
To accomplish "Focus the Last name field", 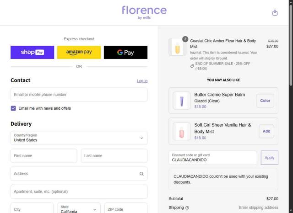I will pyautogui.click(x=114, y=156).
